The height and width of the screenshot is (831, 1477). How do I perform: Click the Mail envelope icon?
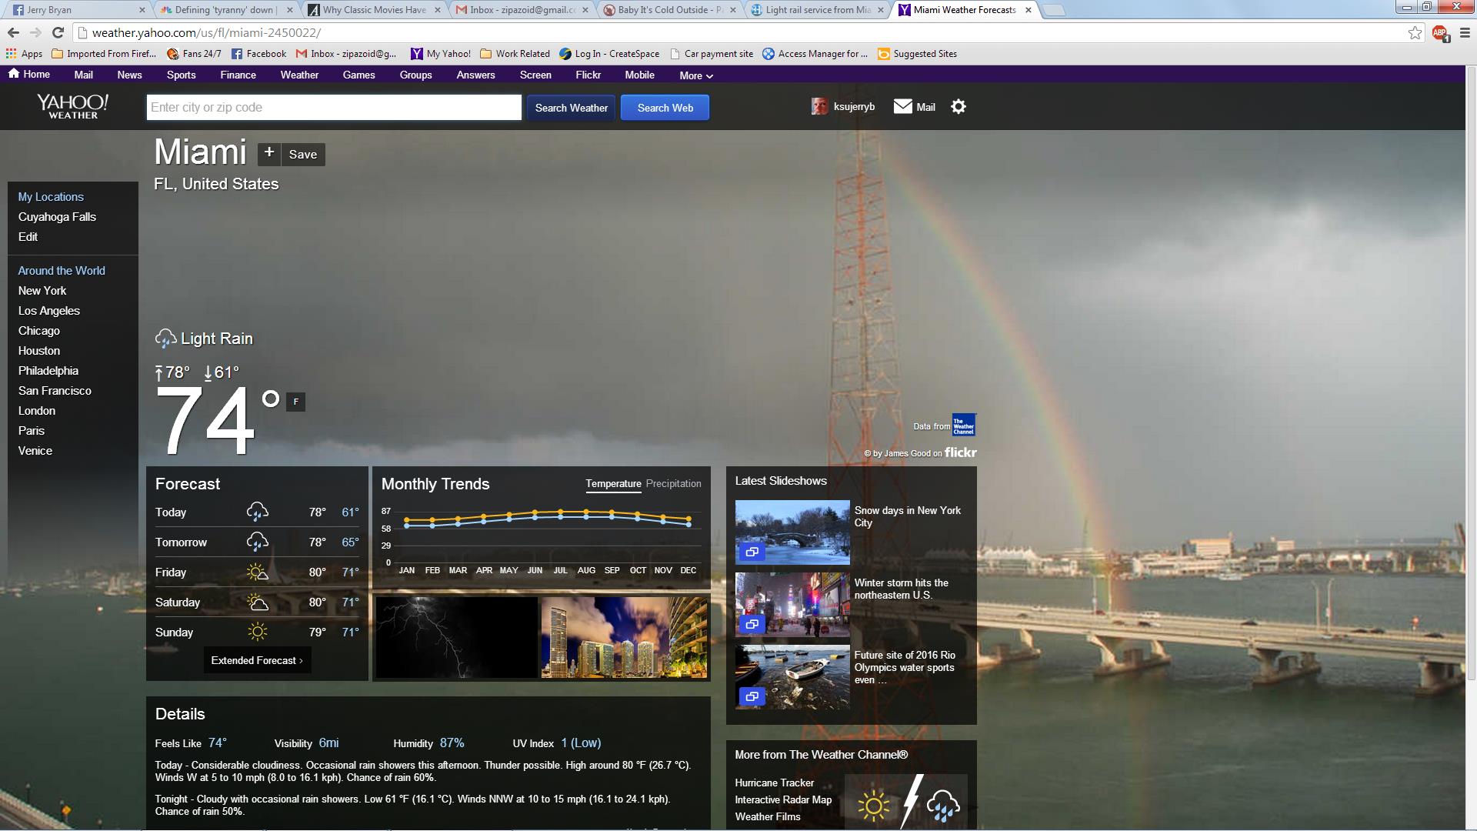coord(902,106)
